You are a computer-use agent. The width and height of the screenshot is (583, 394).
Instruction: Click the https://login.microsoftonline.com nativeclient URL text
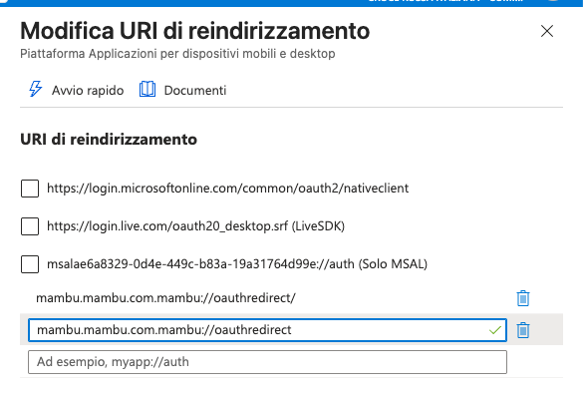pyautogui.click(x=227, y=189)
